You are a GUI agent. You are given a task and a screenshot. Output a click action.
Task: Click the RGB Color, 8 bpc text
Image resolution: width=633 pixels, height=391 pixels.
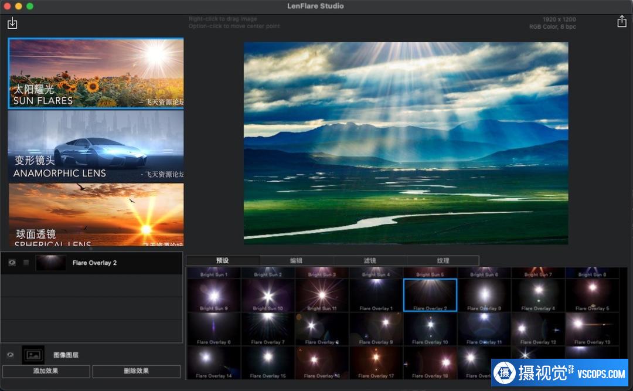(x=552, y=26)
